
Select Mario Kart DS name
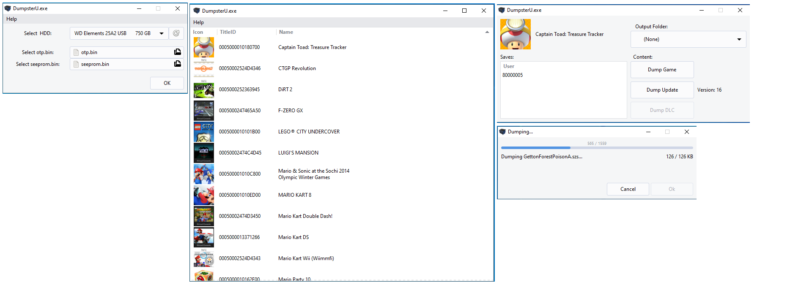[294, 237]
